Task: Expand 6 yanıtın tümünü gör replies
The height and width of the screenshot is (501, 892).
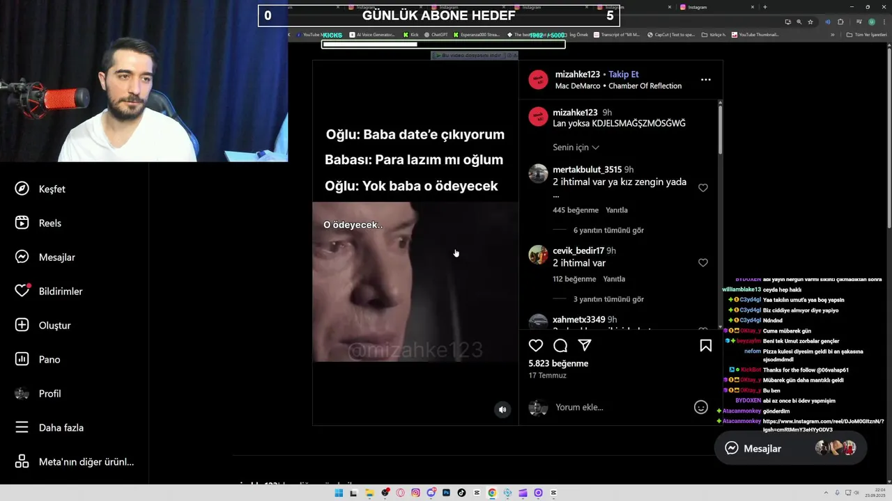Action: [x=608, y=230]
